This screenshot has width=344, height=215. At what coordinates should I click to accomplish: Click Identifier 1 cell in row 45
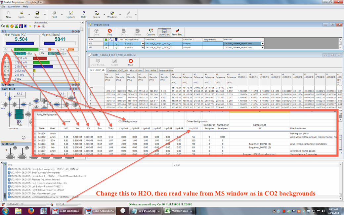163,44
